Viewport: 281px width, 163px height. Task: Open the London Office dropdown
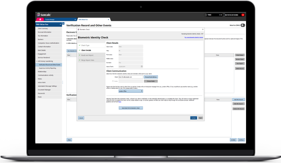(131, 91)
